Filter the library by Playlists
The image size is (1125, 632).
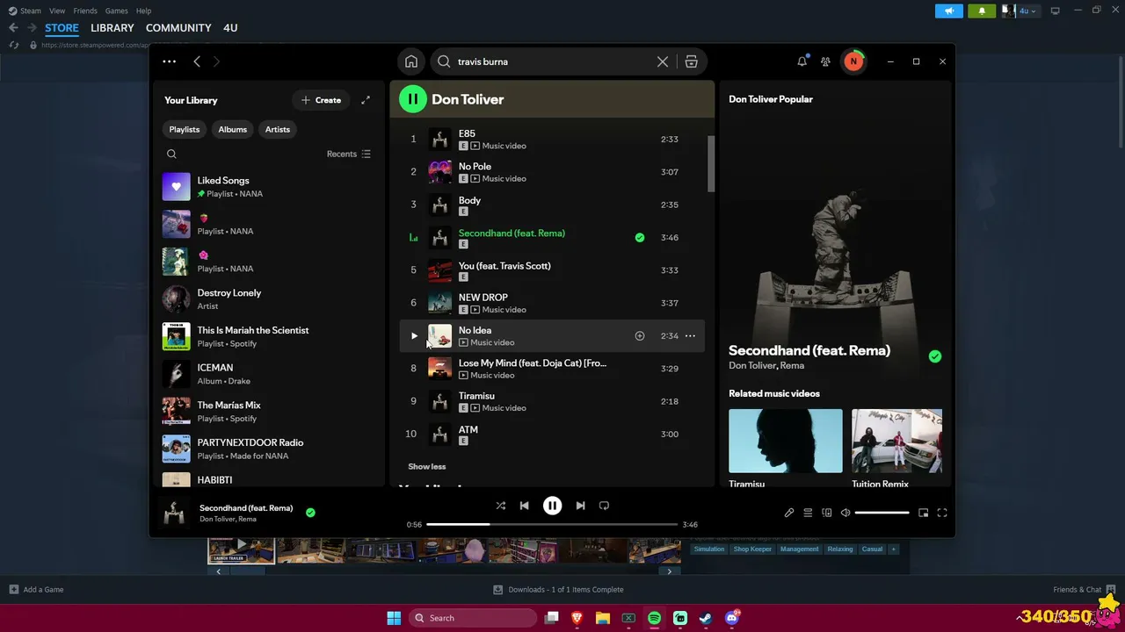click(x=185, y=129)
